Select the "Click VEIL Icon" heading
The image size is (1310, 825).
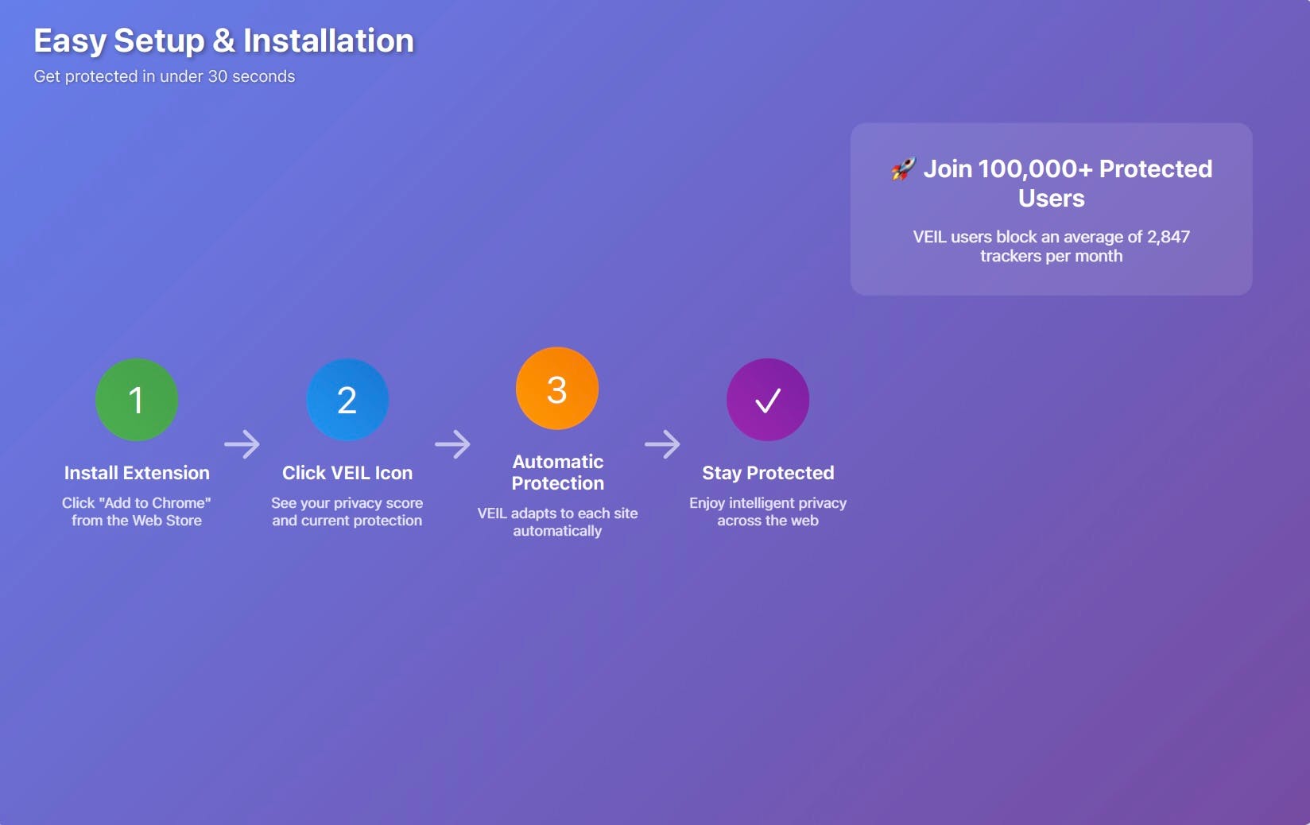[x=347, y=473]
